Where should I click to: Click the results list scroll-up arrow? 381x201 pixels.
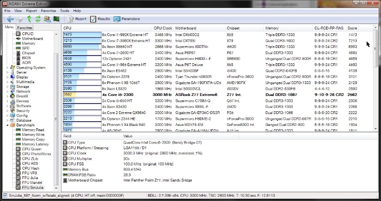375,28
